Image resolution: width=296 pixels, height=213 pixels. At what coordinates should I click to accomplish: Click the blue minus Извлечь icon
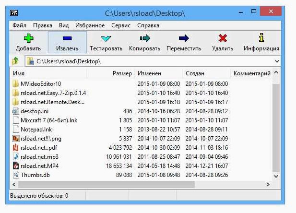pos(67,38)
